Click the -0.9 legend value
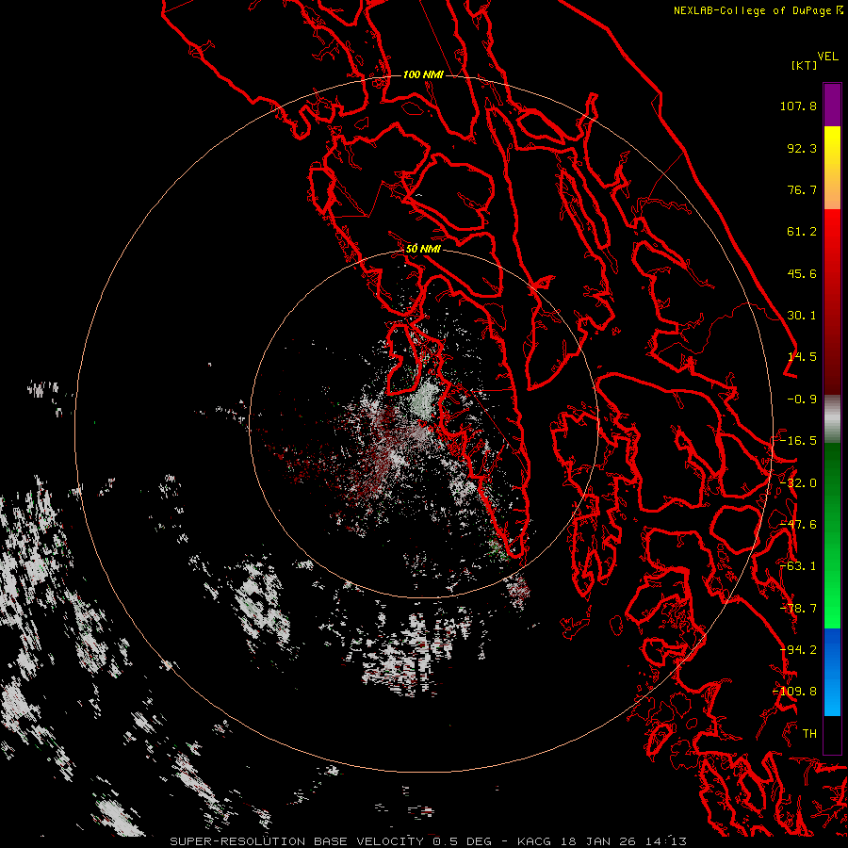 pyautogui.click(x=802, y=400)
